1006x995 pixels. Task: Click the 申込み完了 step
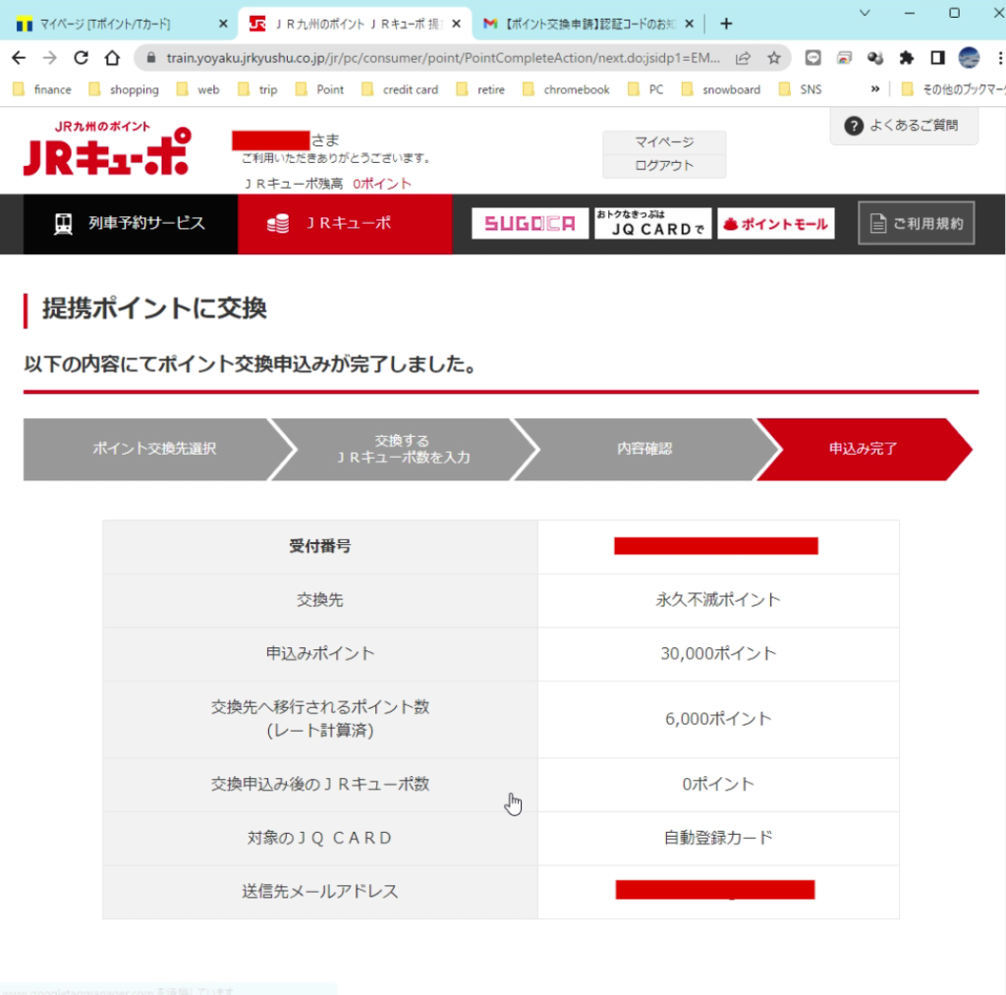[x=863, y=449]
